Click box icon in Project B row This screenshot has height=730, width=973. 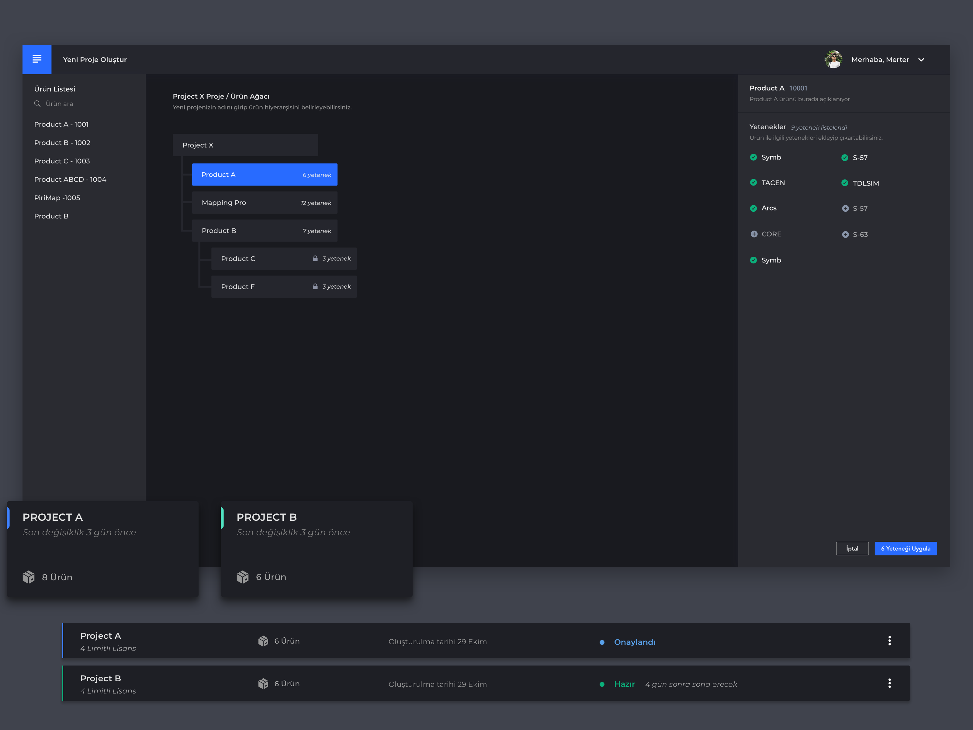click(x=263, y=683)
